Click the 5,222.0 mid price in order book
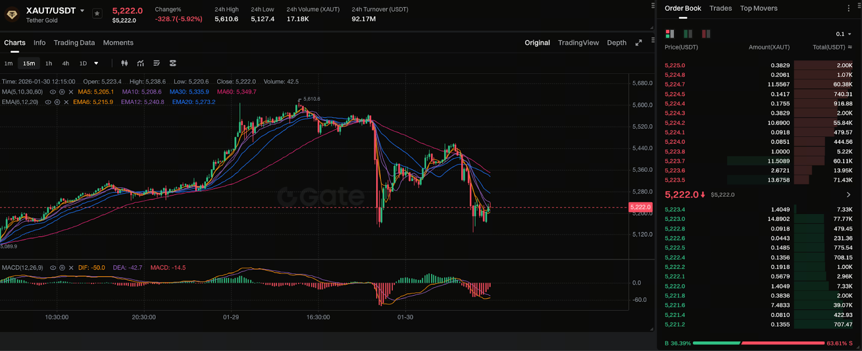Viewport: 862px width, 351px height. [x=682, y=195]
